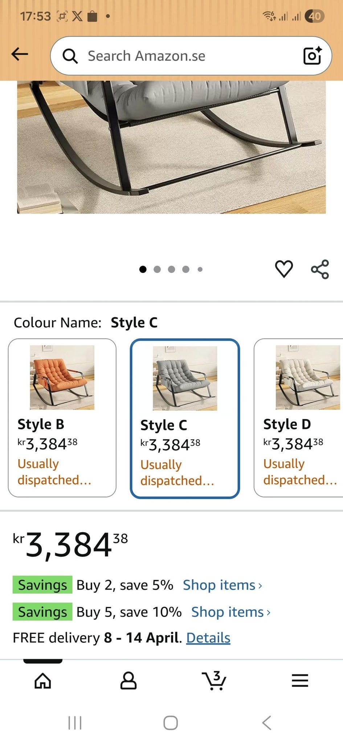Open Shop items for Buy 5 savings
This screenshot has height=745, width=343.
point(231,612)
